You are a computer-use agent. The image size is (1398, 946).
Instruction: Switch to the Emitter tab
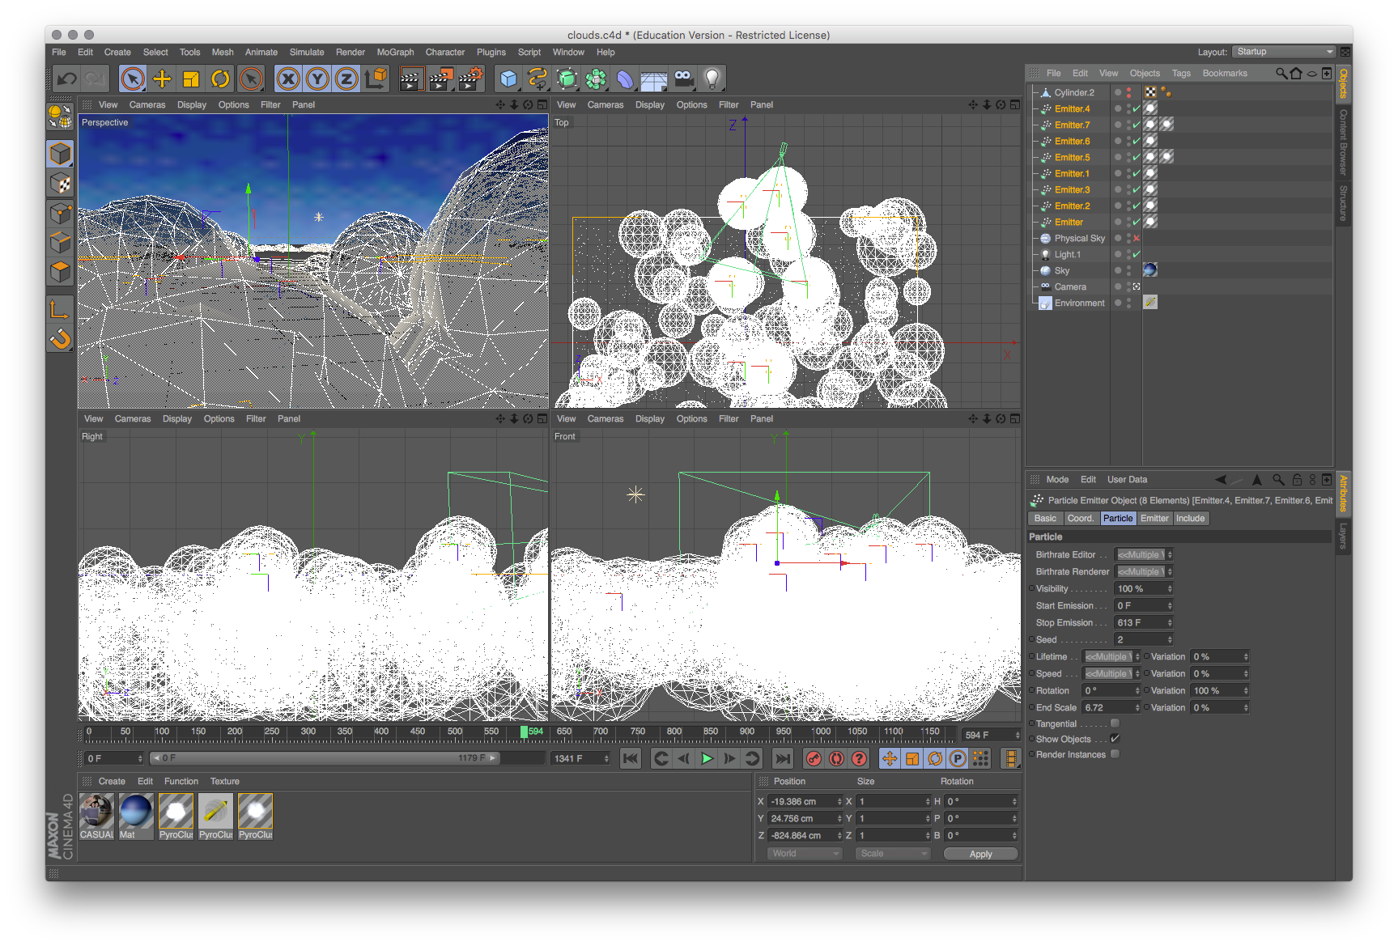1154,519
